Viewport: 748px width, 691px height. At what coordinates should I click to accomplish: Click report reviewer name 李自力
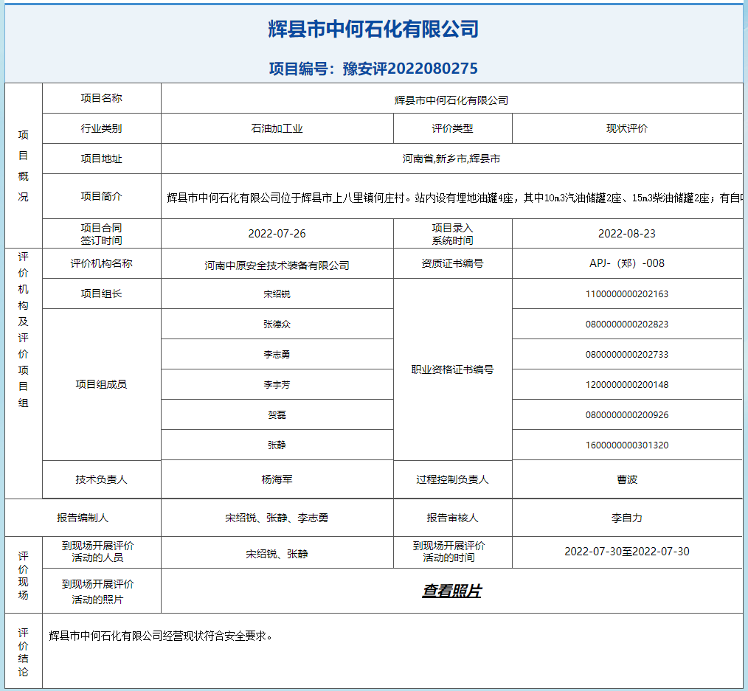click(x=627, y=518)
